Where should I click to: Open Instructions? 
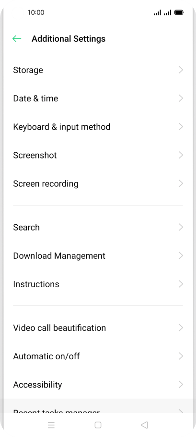[x=98, y=284]
